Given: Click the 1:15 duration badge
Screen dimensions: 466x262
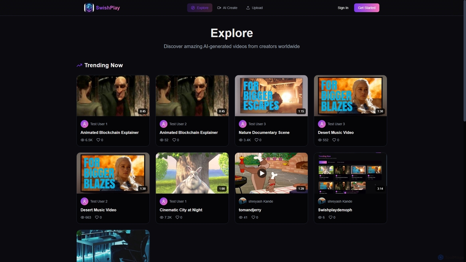Looking at the screenshot, I should click(301, 111).
